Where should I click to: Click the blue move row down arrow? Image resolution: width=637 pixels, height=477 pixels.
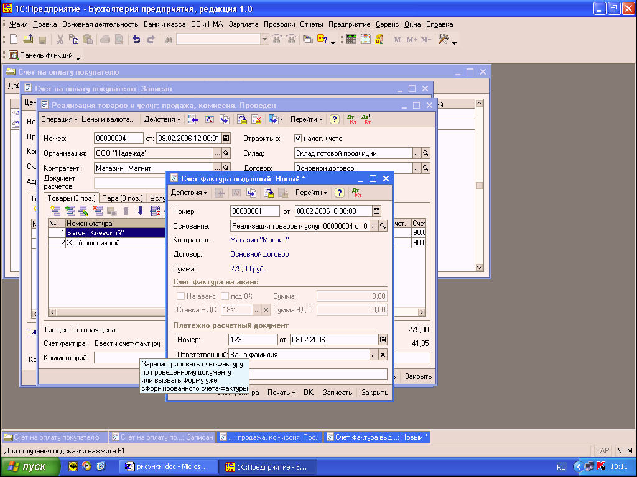click(x=140, y=211)
